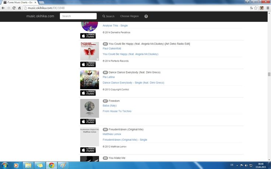Click the Freudentränen album cover thumbnail
This screenshot has height=169, width=271.
(x=89, y=137)
